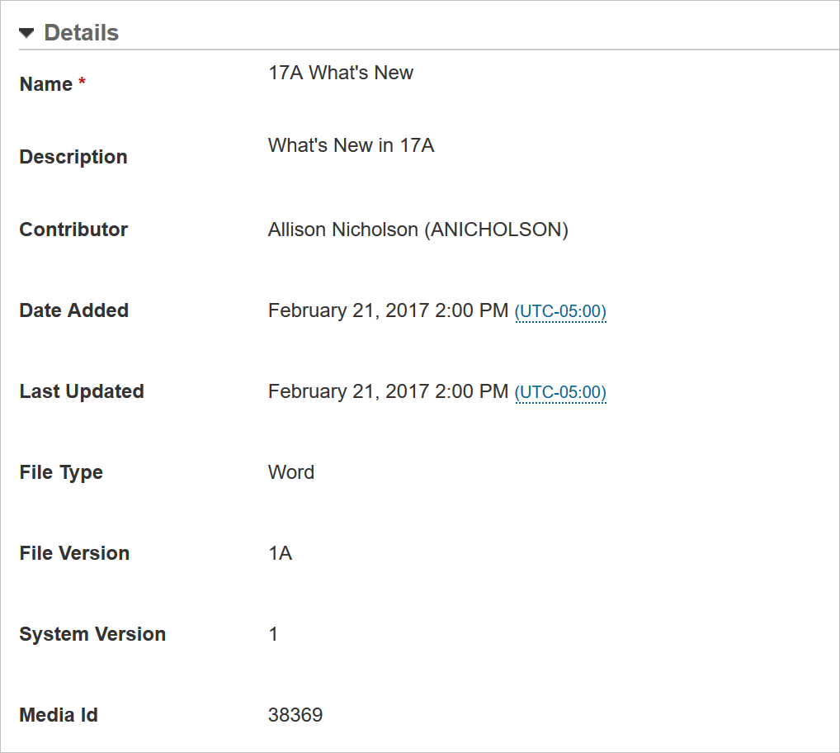
Task: Collapse the Details section triangle
Action: tap(27, 33)
